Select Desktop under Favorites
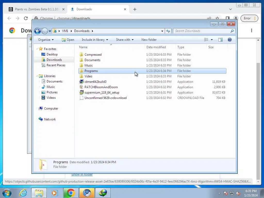Viewport: 264px width, 198px height. [52, 54]
